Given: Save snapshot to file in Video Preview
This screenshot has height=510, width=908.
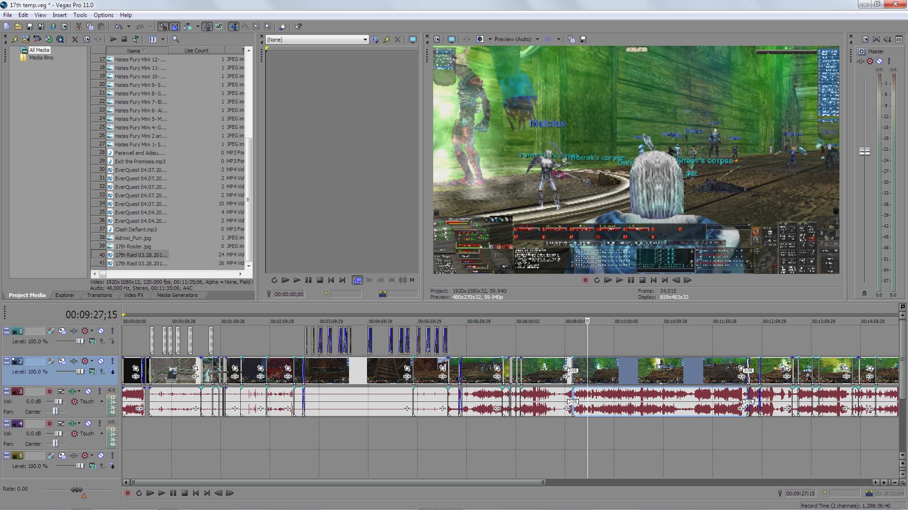Looking at the screenshot, I should coord(583,39).
